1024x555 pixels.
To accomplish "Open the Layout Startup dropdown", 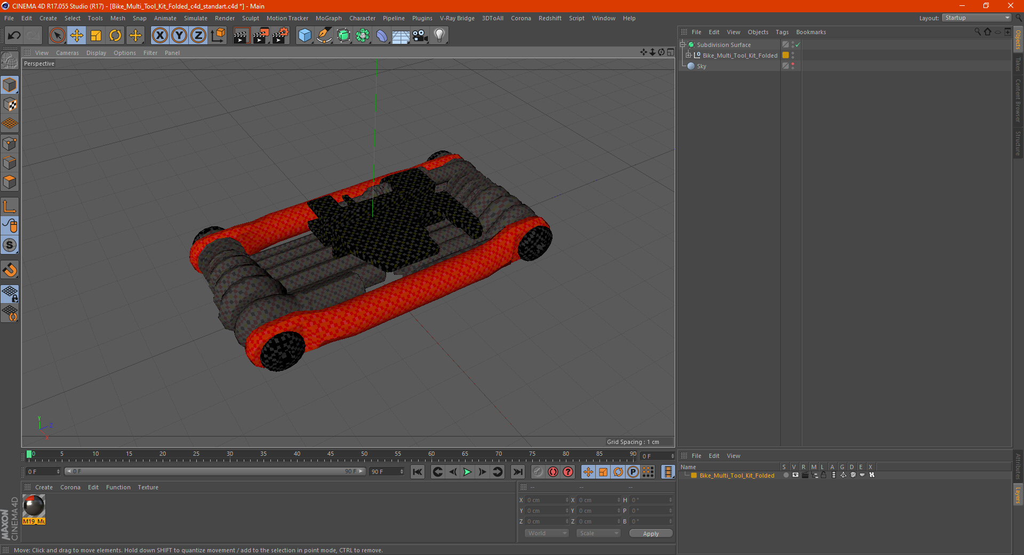I will 977,18.
